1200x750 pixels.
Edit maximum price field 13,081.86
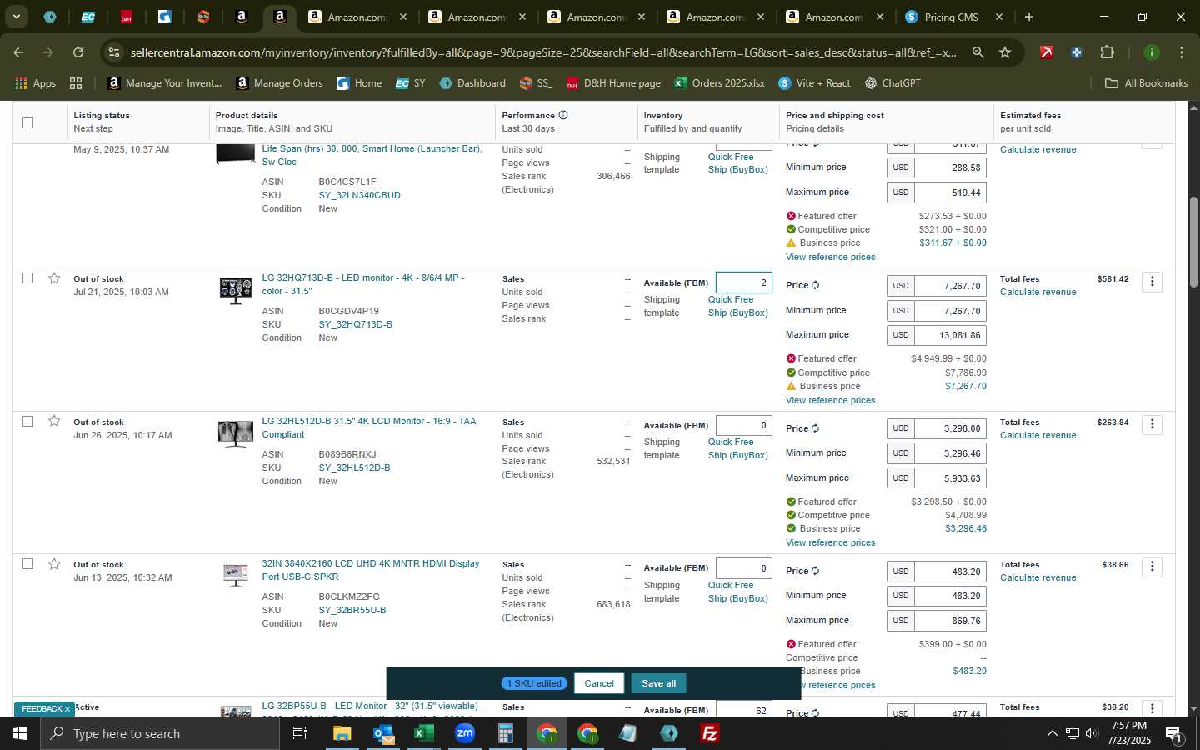(950, 335)
